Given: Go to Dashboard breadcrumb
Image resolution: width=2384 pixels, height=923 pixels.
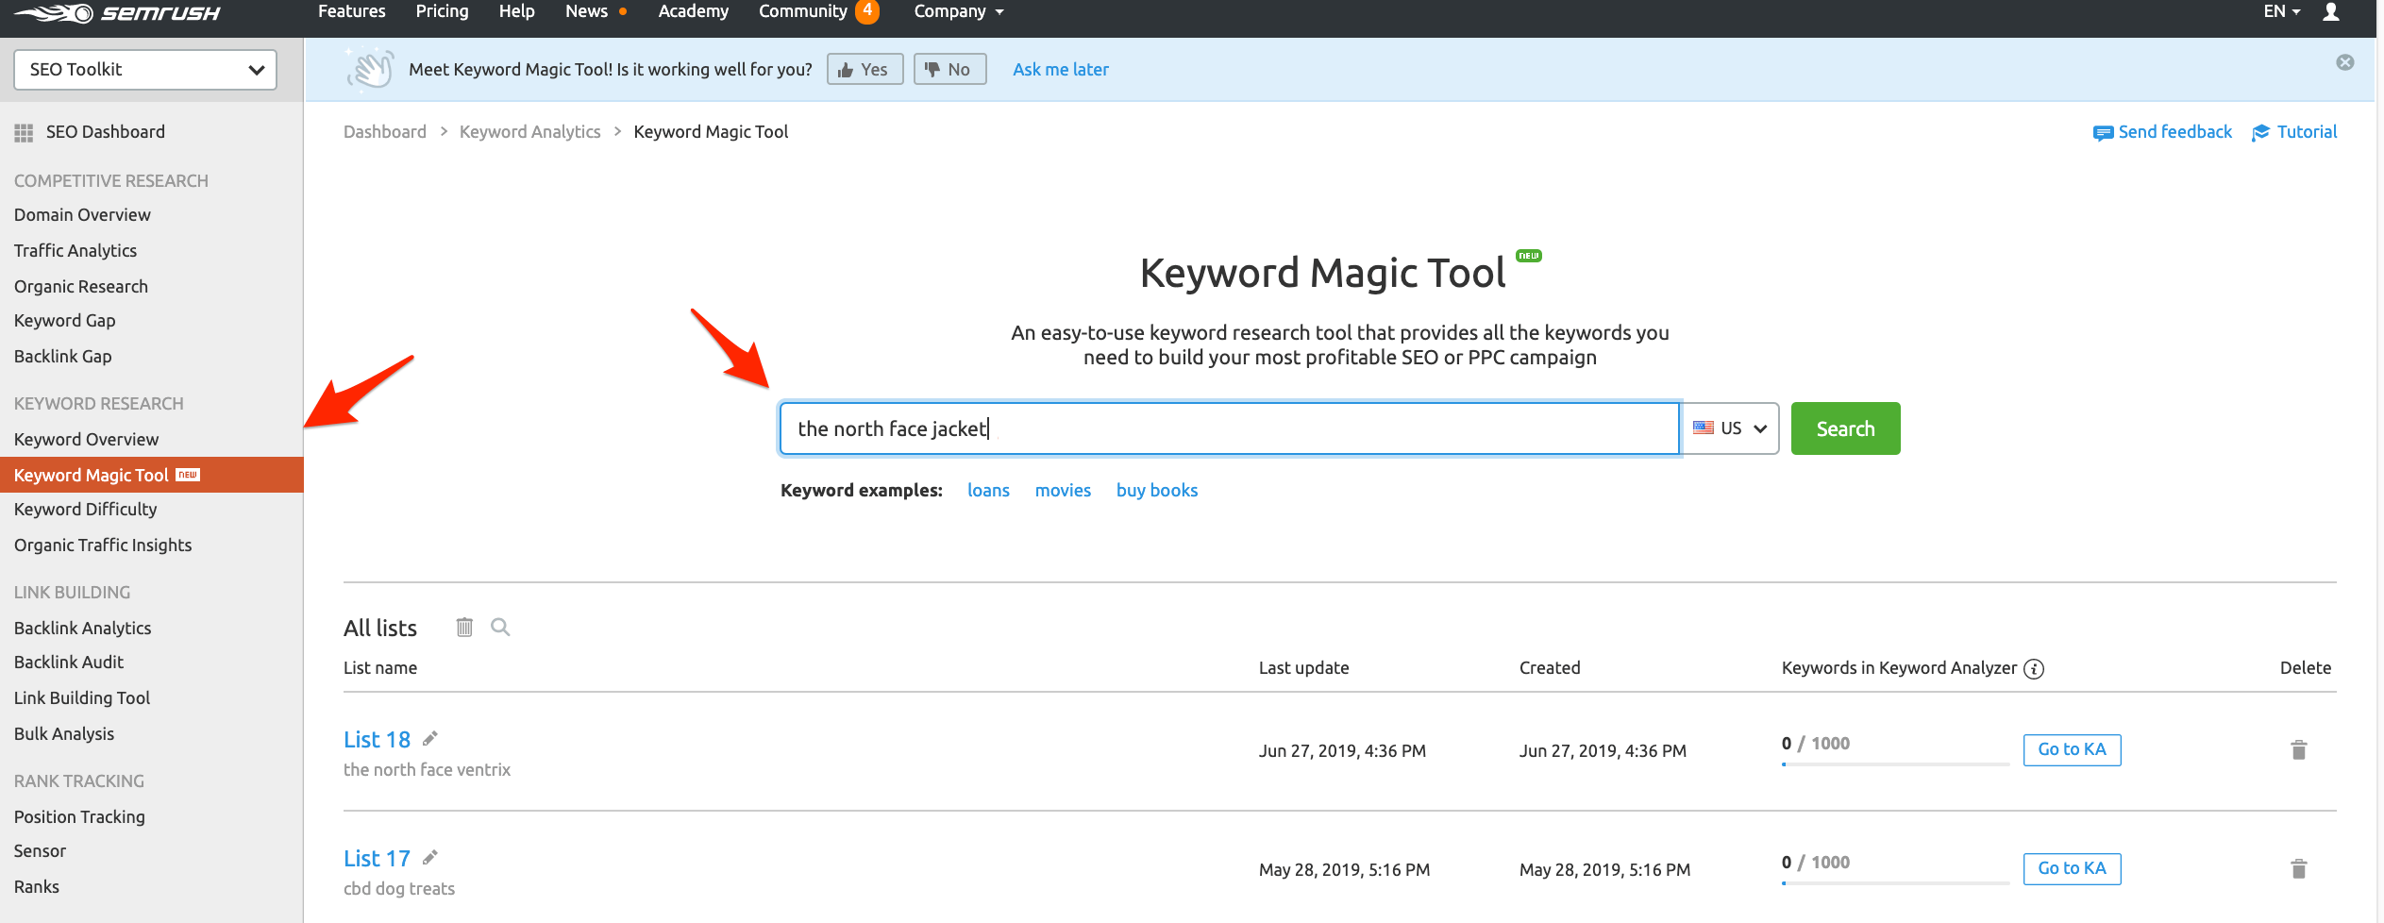Looking at the screenshot, I should click(x=385, y=132).
